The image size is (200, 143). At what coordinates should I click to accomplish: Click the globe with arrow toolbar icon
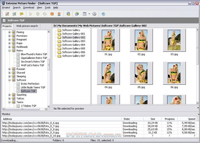point(68,14)
